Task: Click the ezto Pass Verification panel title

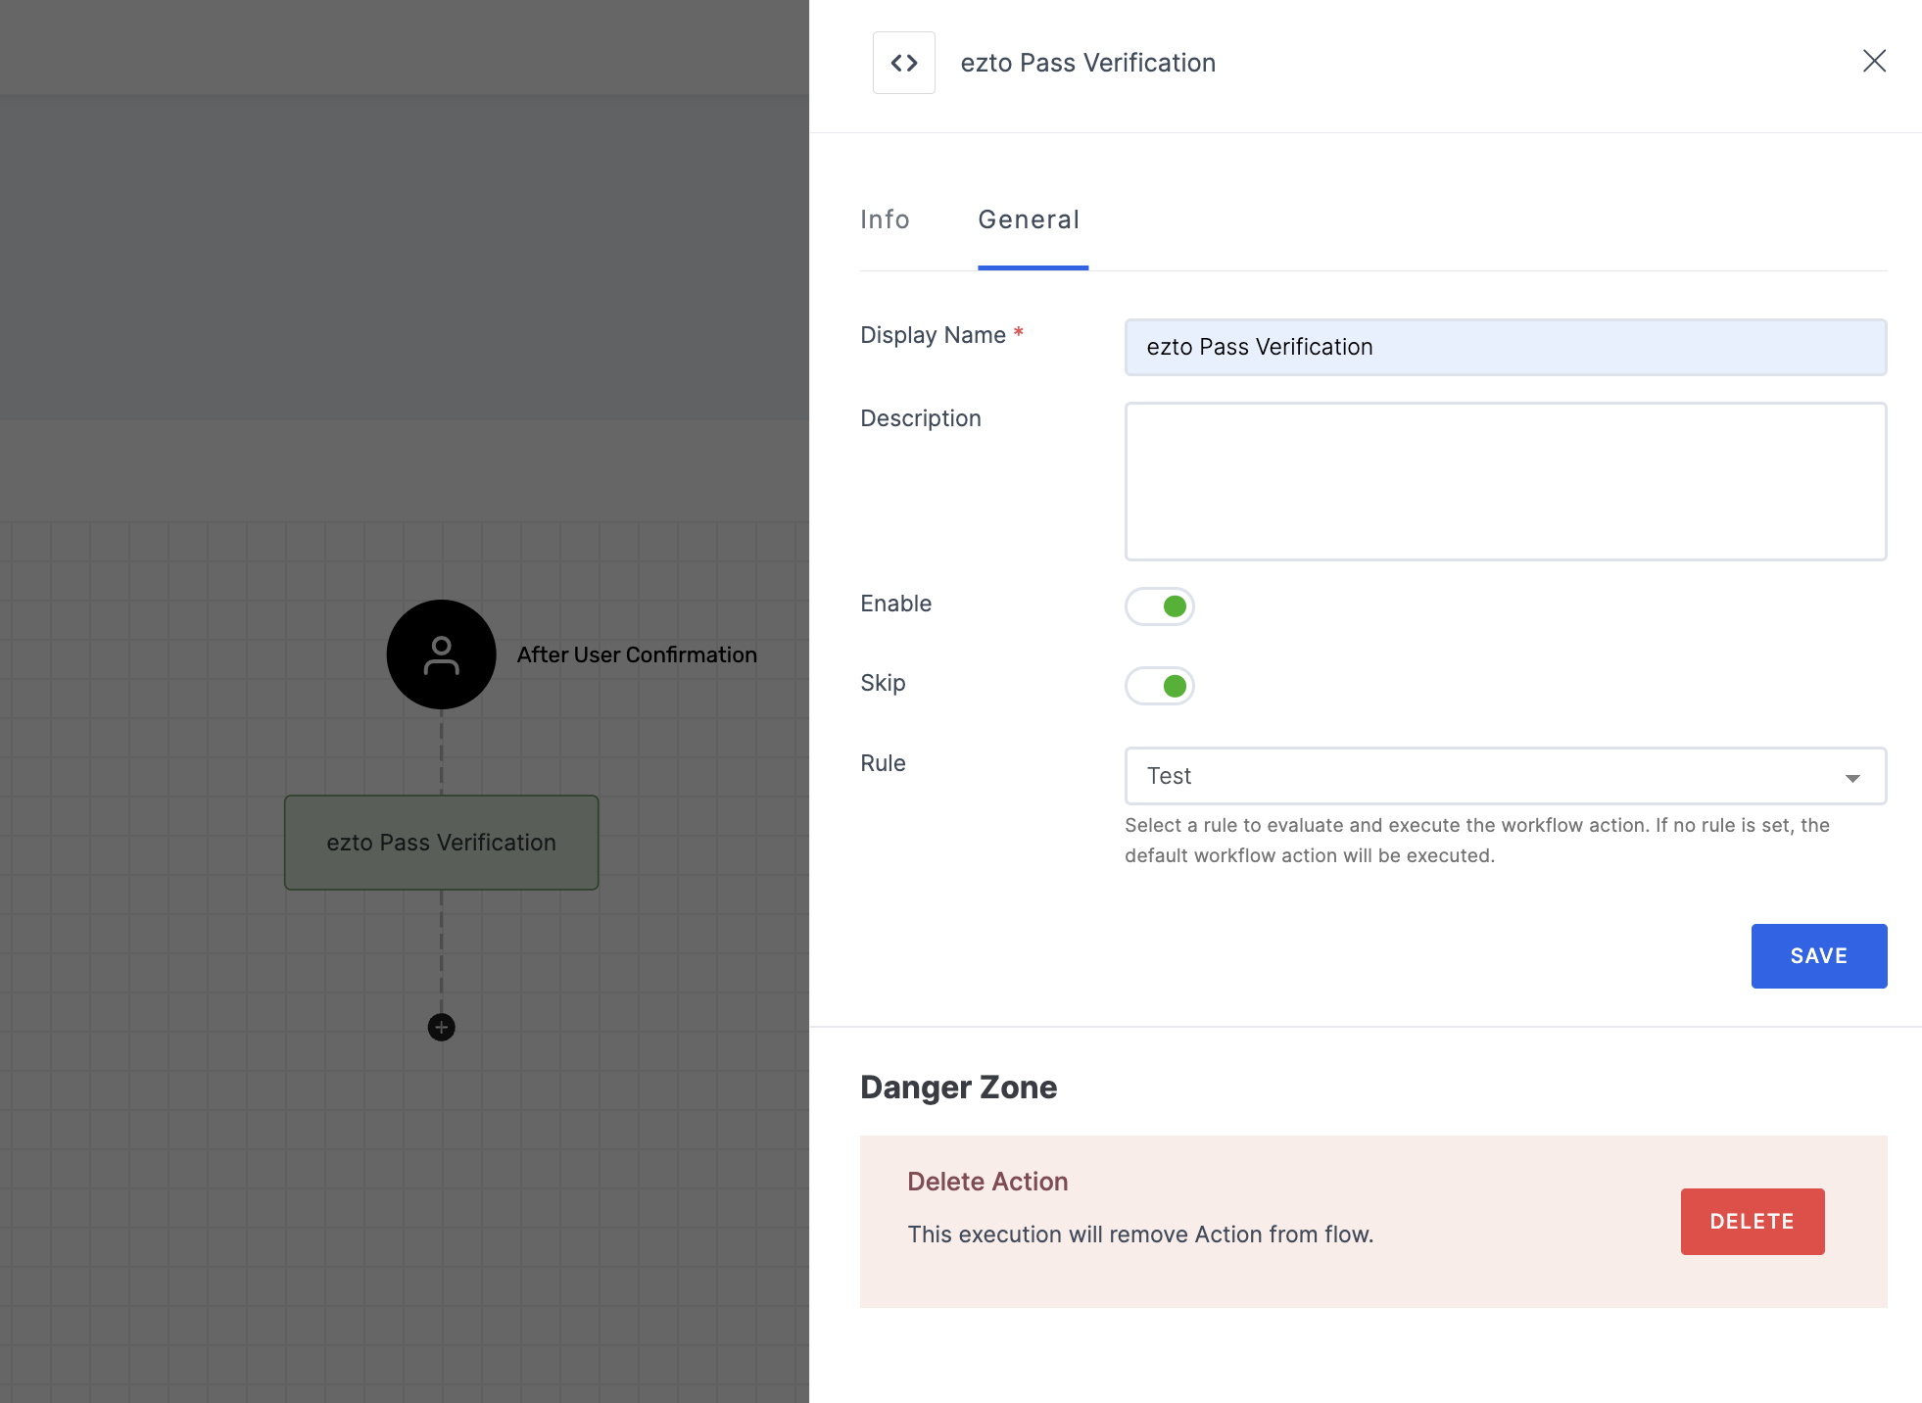Action: 1087,63
